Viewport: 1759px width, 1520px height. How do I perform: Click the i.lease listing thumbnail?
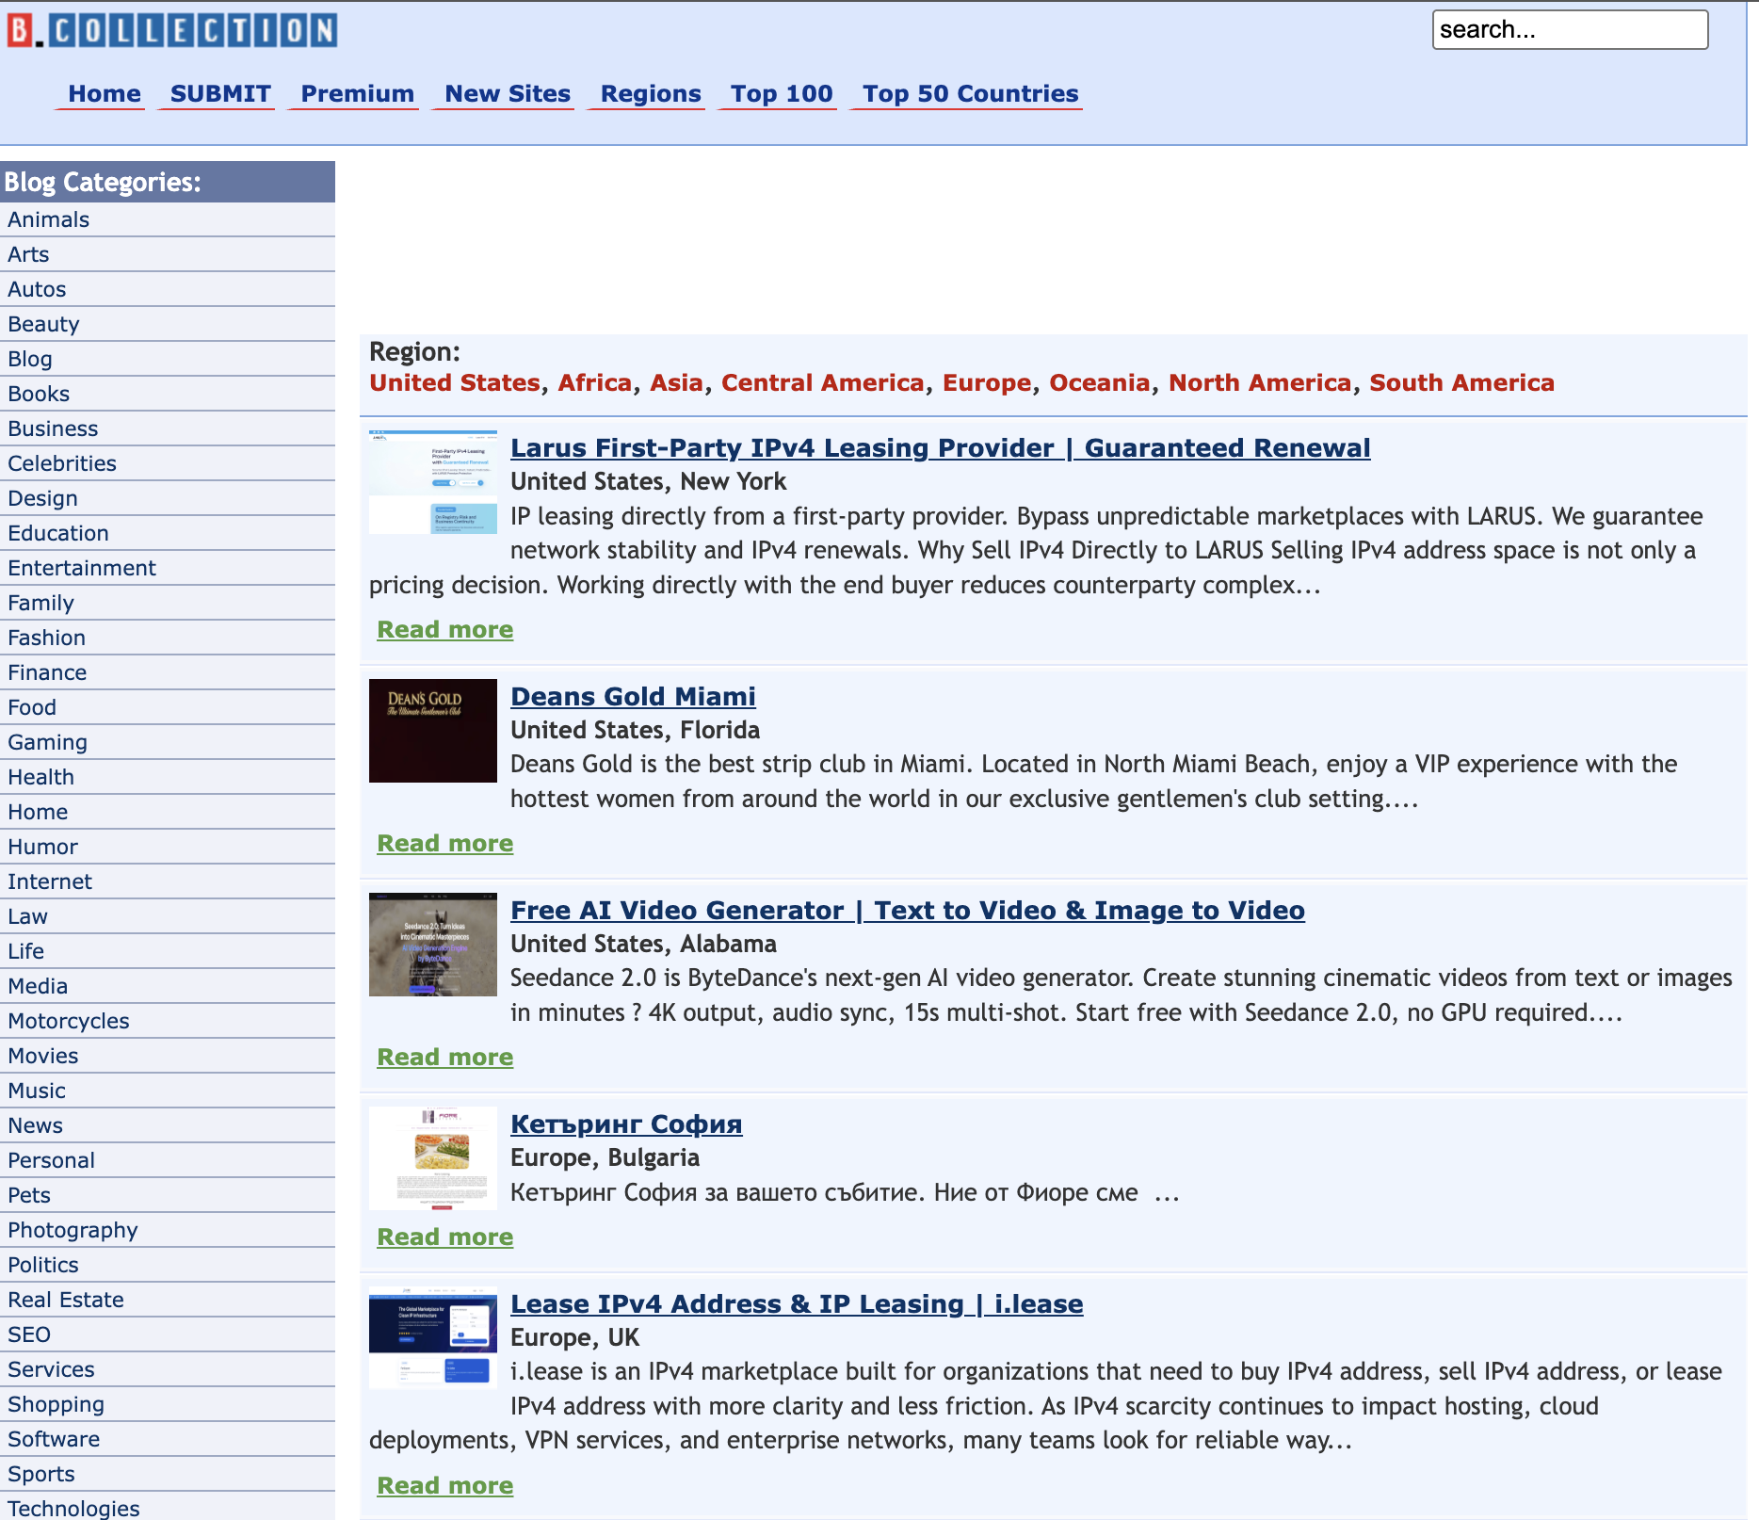(x=433, y=1338)
